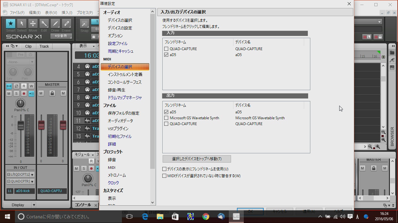Click the phase invert button in channel strip
Image resolution: width=398 pixels, height=223 pixels.
click(x=16, y=86)
